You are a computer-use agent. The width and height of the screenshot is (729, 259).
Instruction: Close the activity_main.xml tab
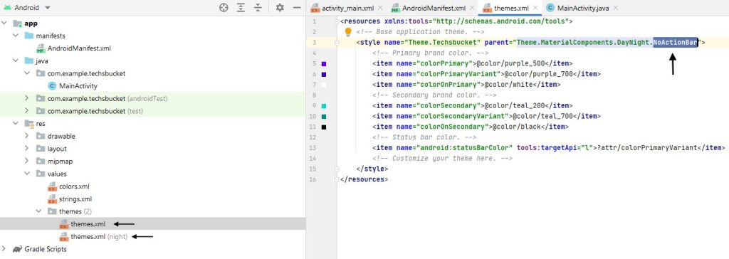[380, 8]
